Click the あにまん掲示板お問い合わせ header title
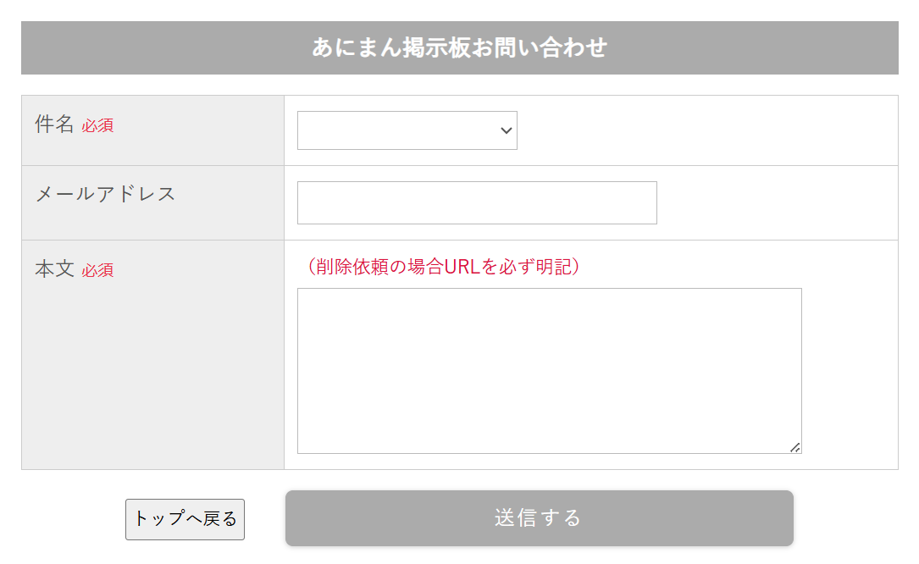 coord(459,47)
